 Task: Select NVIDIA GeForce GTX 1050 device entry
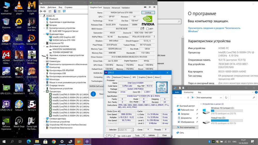(x=64, y=40)
